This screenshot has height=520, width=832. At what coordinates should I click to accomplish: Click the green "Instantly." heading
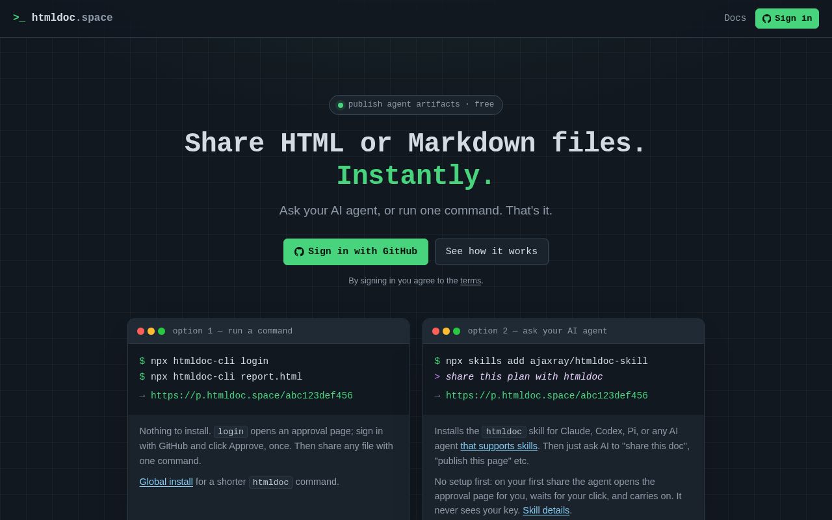(x=416, y=176)
